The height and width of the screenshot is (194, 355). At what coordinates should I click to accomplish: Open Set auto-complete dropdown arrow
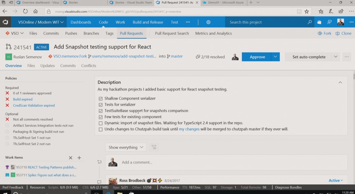336,57
